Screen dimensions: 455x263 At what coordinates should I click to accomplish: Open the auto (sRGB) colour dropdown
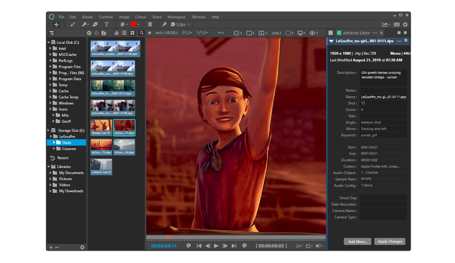point(167,33)
